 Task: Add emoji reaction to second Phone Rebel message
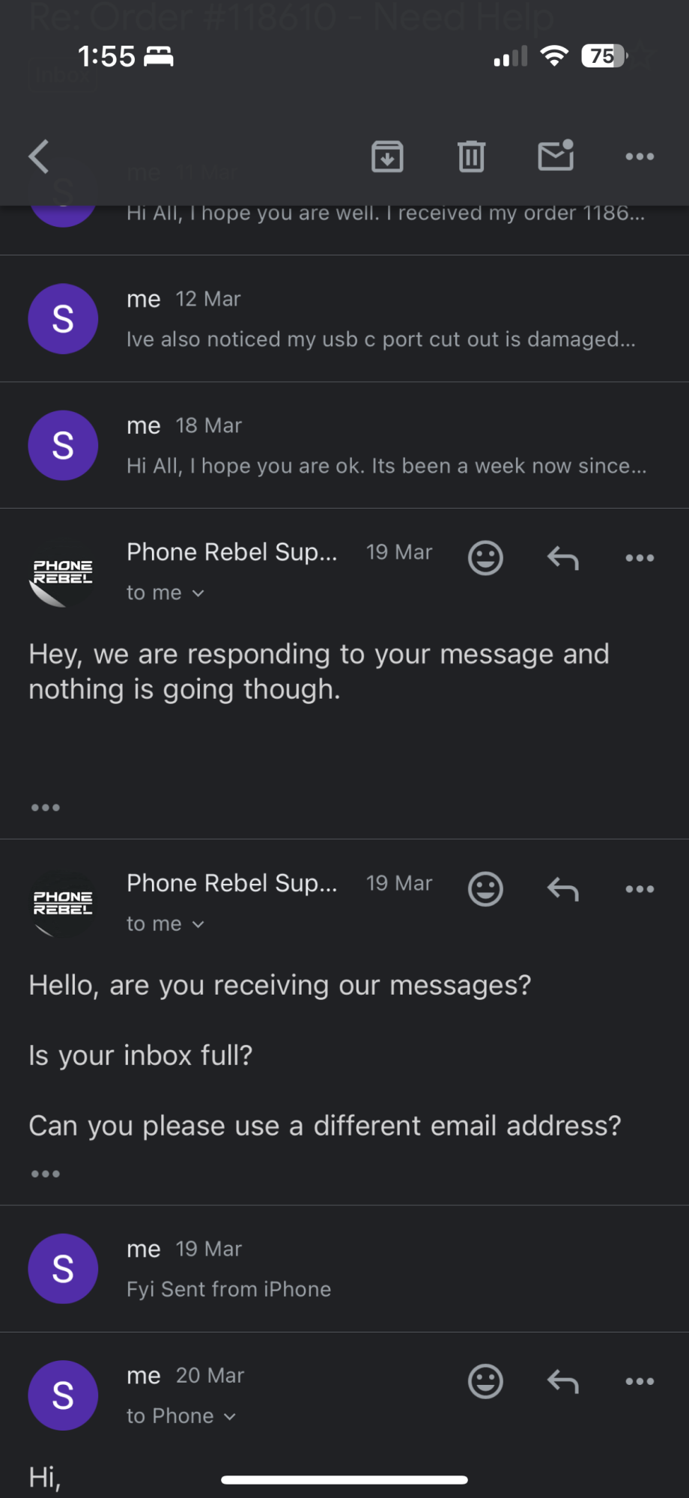coord(485,889)
